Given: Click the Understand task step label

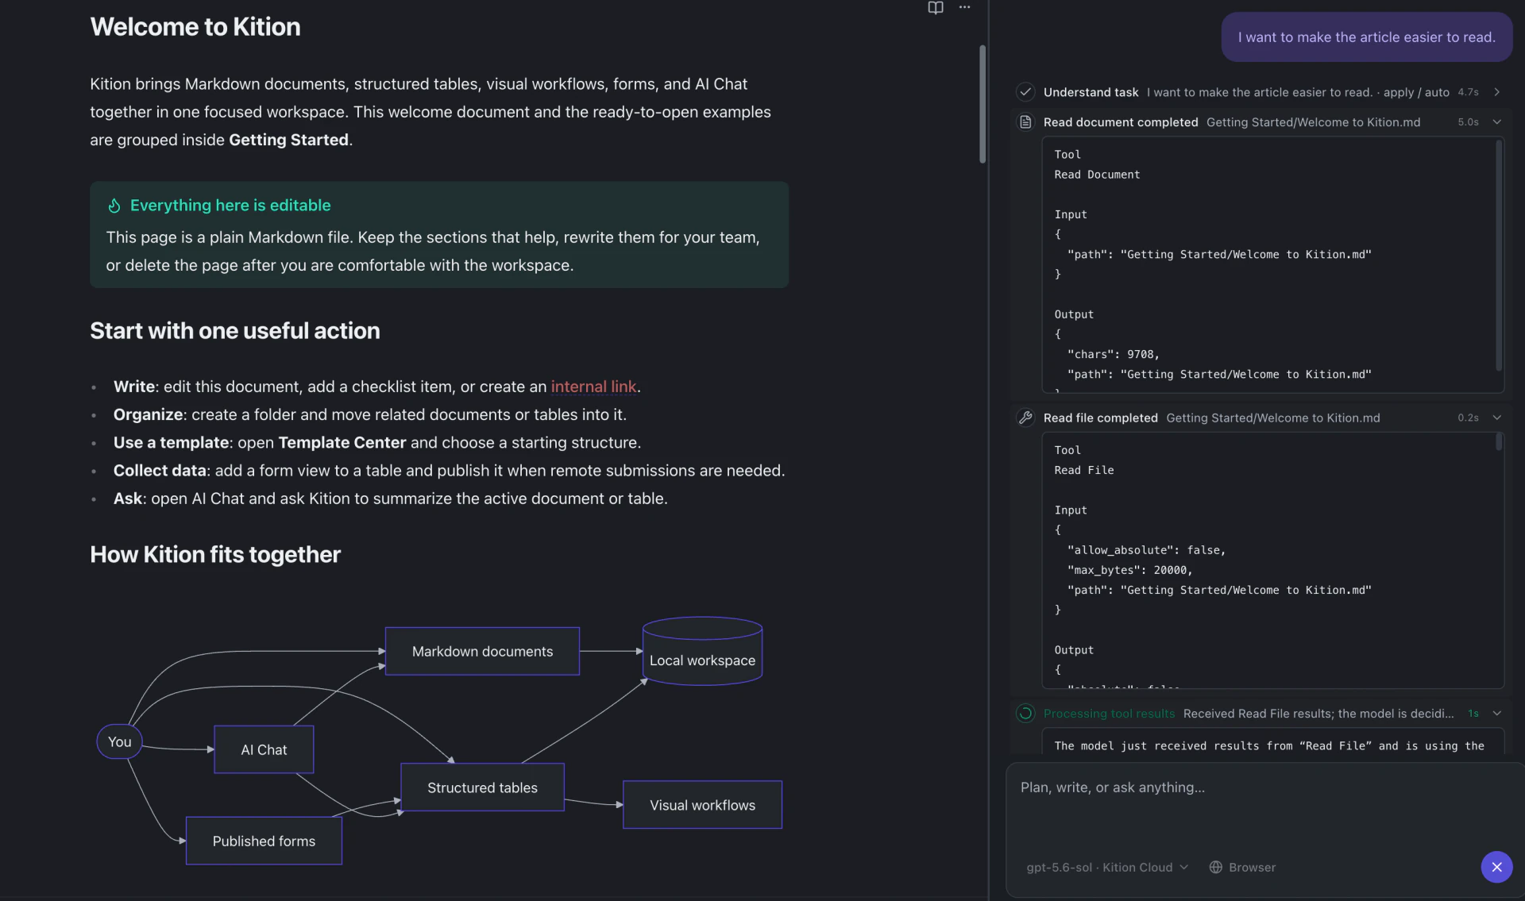Looking at the screenshot, I should pos(1091,92).
